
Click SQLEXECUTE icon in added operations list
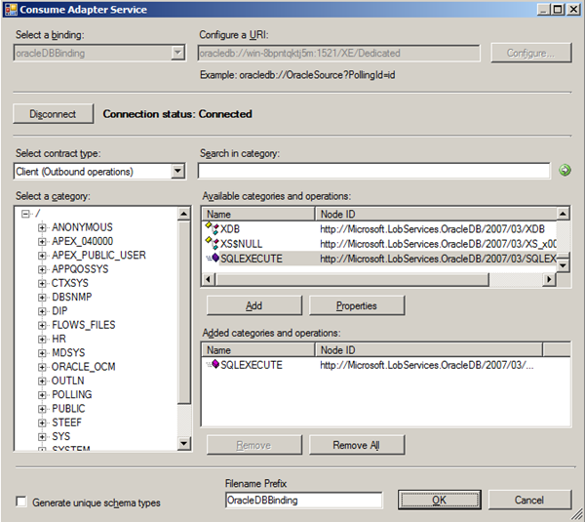[214, 364]
